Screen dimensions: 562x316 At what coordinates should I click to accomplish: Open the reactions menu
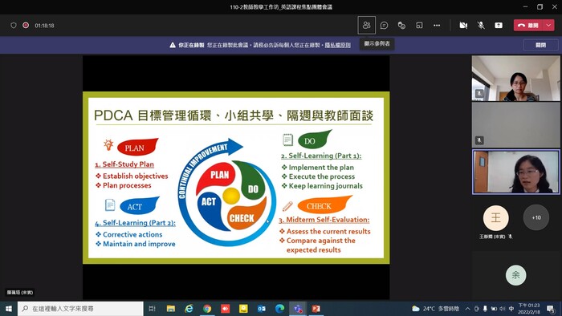pyautogui.click(x=401, y=26)
